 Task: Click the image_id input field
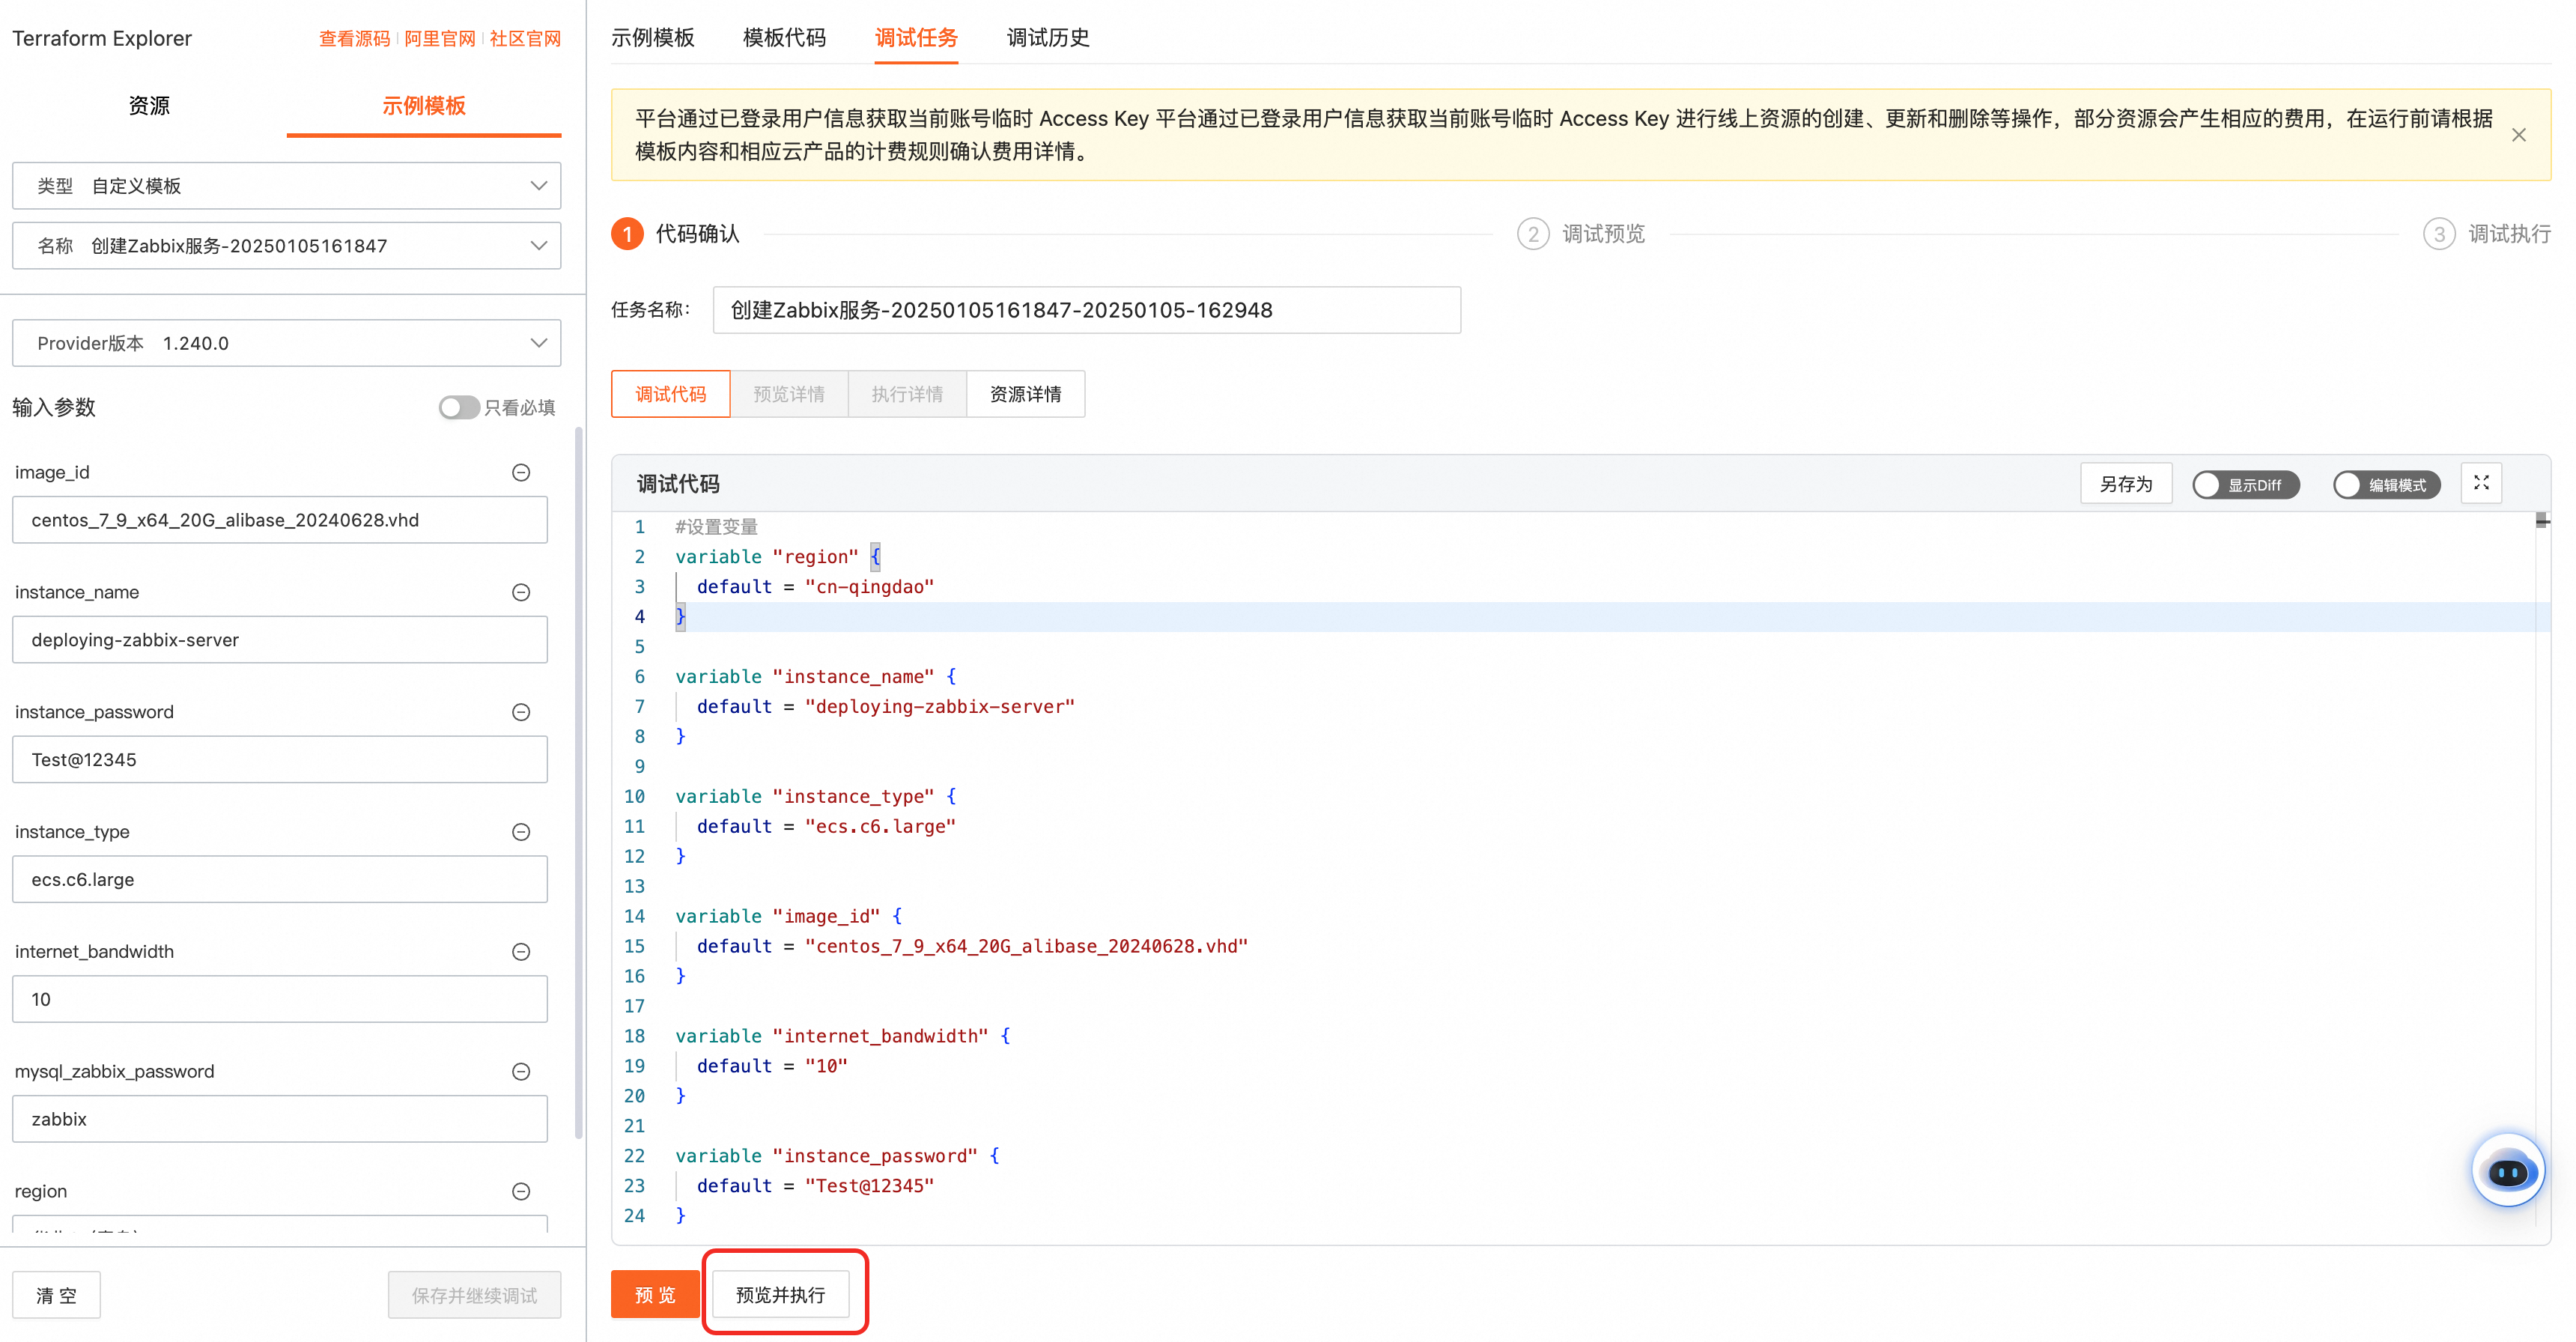point(280,520)
